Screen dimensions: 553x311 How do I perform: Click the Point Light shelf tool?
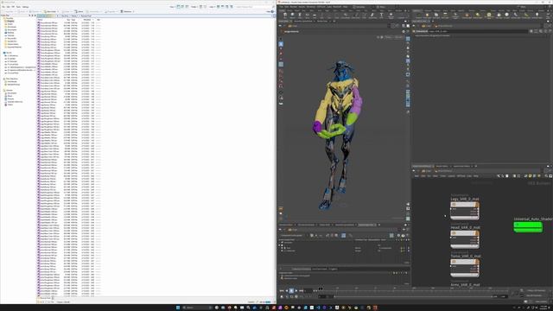click(427, 16)
